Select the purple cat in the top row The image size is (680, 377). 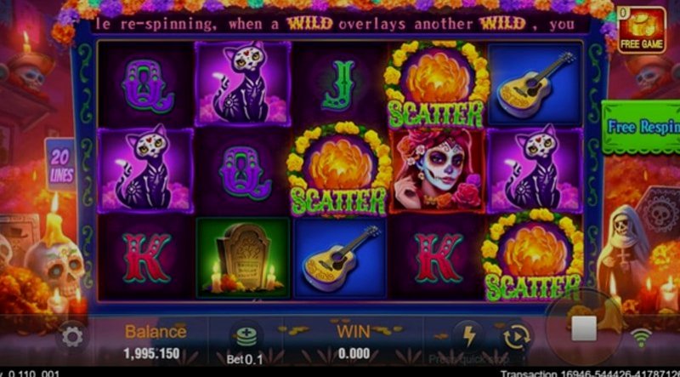click(243, 84)
